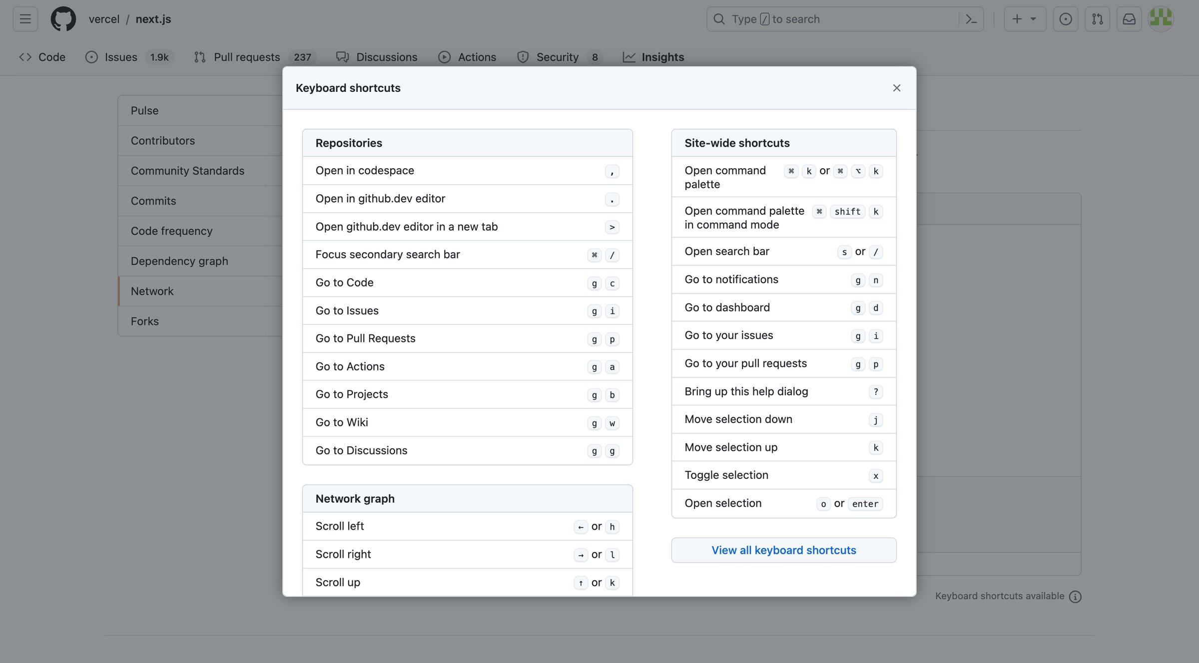1199x663 pixels.
Task: Click the View all keyboard shortcuts link
Action: 784,550
